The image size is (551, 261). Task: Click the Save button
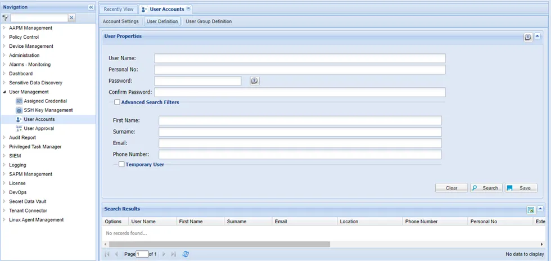521,188
